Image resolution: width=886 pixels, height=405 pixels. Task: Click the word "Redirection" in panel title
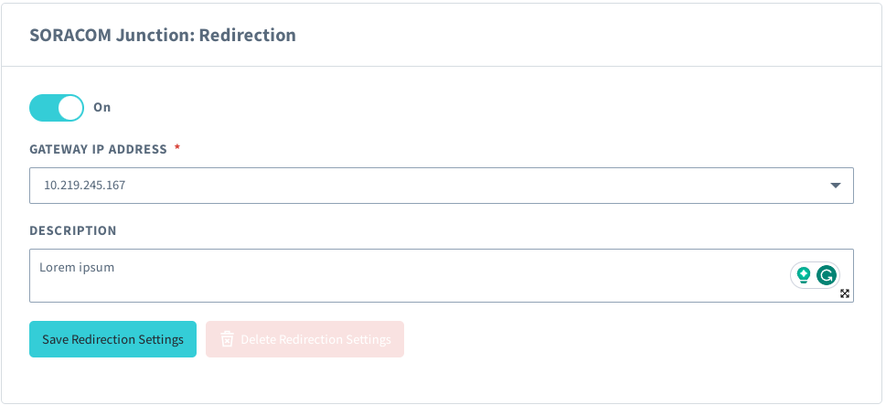248,36
